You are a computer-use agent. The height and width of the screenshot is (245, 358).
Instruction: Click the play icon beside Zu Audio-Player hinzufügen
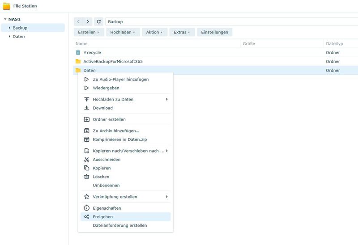(x=86, y=80)
